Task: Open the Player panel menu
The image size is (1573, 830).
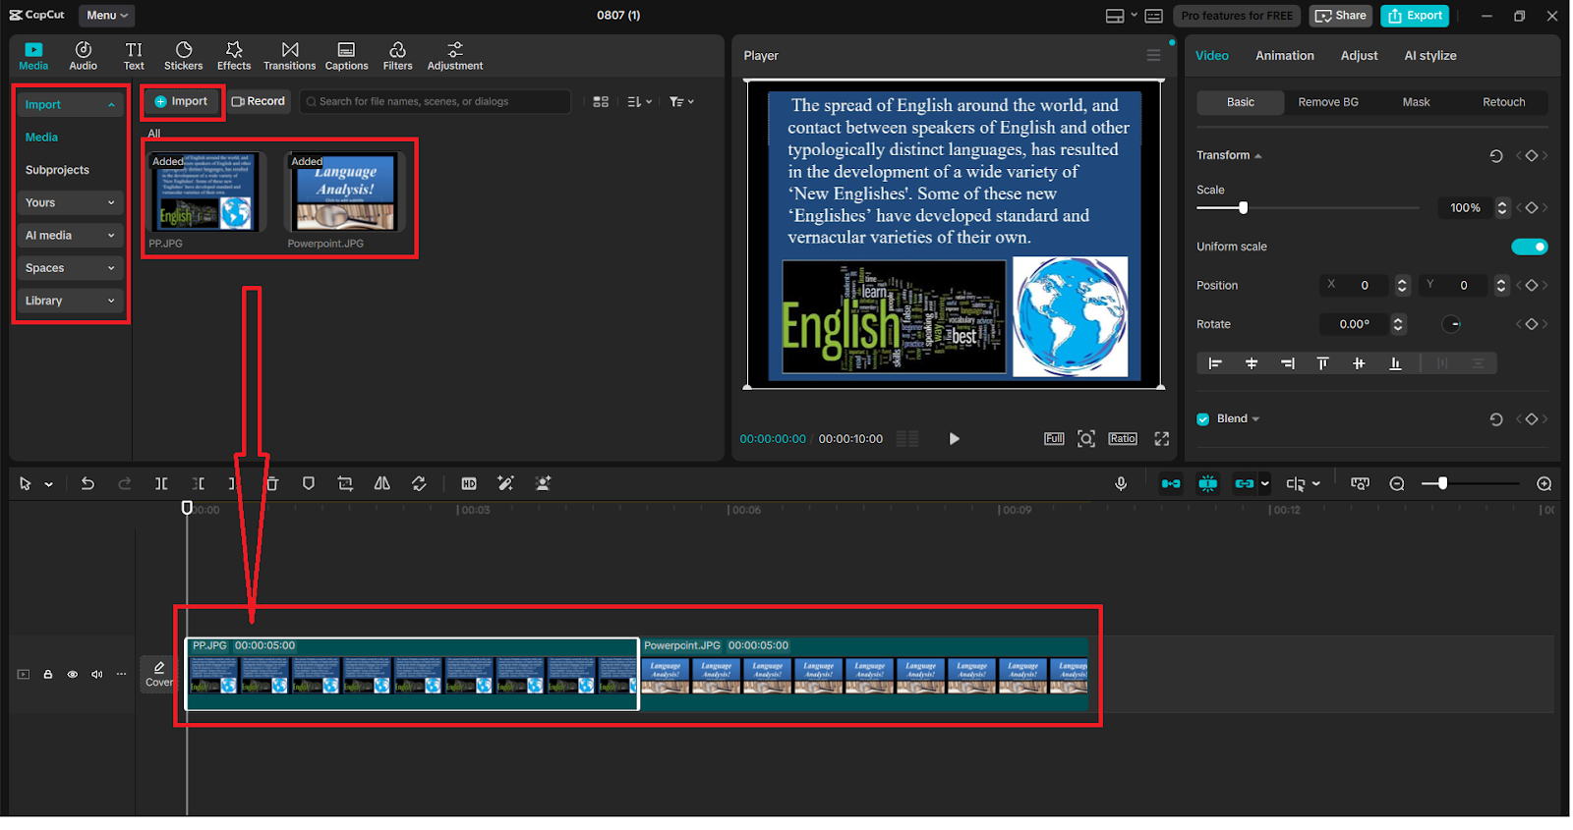Action: coord(1153,56)
